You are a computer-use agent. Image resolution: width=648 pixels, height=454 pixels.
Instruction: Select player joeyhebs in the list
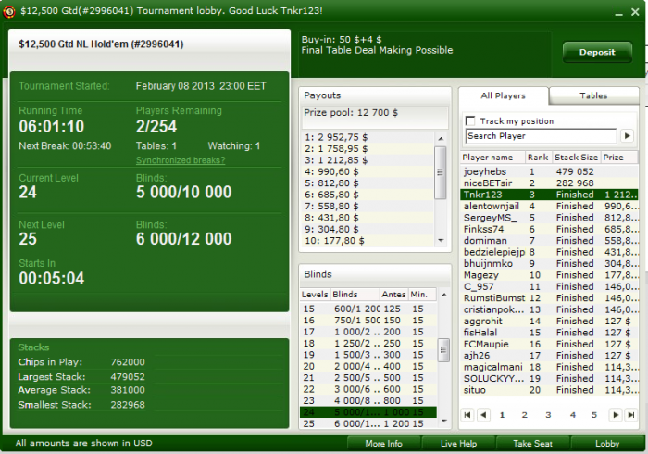[x=549, y=171]
